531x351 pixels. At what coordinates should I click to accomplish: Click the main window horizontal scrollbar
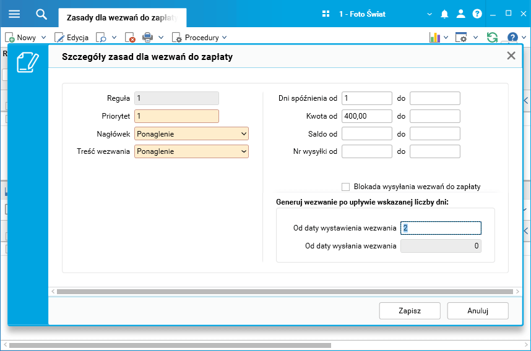[x=170, y=345]
